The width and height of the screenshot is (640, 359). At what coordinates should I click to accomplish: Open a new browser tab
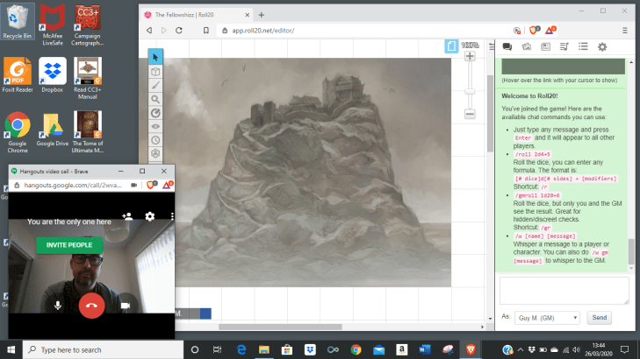(x=262, y=15)
